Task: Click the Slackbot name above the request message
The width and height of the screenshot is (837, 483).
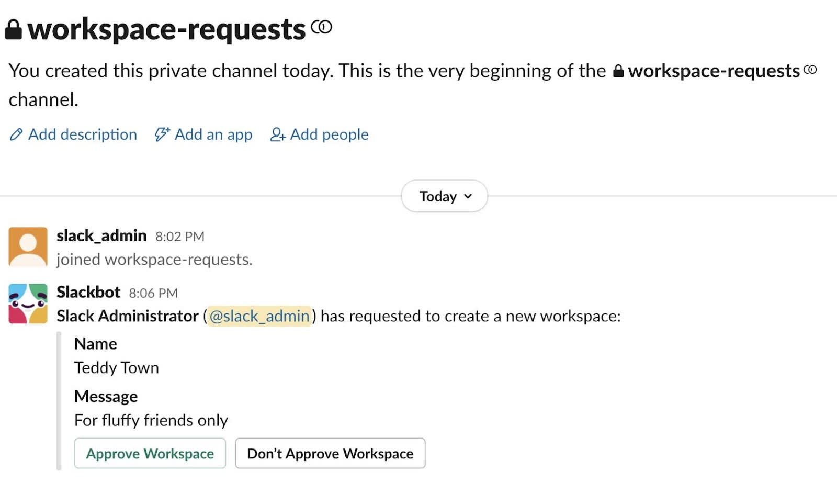Action: 87,292
